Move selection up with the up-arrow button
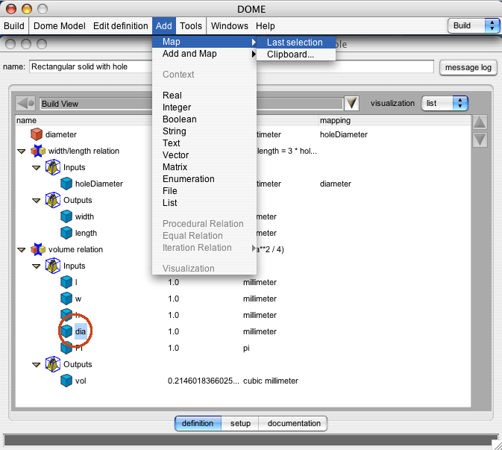Screen dimensions: 502x450 (x=480, y=122)
